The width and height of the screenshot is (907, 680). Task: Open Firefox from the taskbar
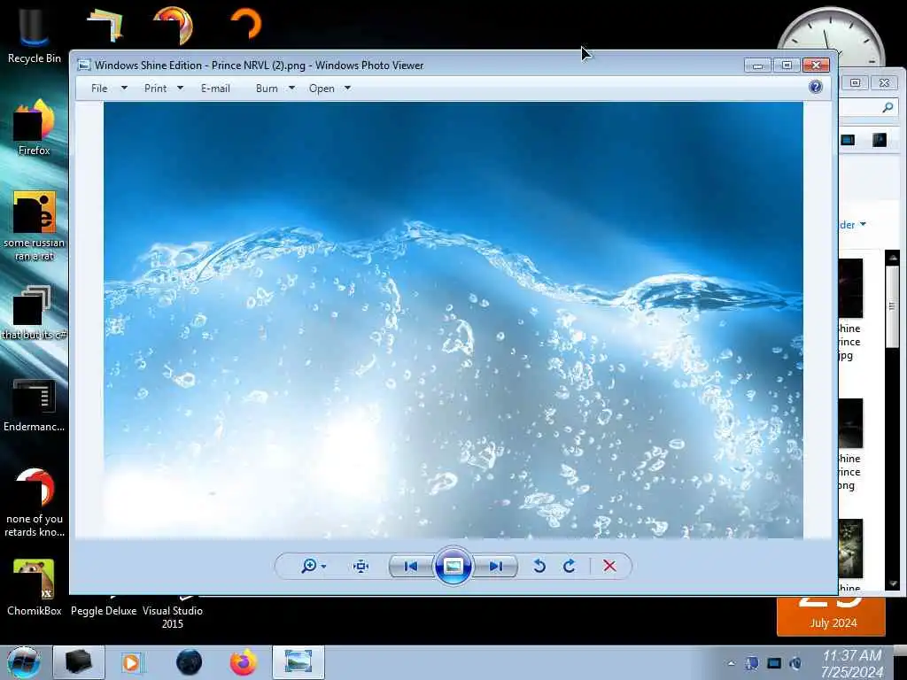244,662
